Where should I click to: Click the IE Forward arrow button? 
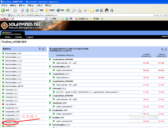(15, 10)
